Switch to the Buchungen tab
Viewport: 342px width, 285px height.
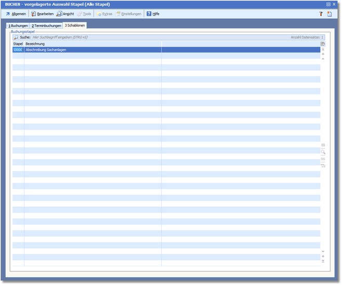tap(18, 25)
